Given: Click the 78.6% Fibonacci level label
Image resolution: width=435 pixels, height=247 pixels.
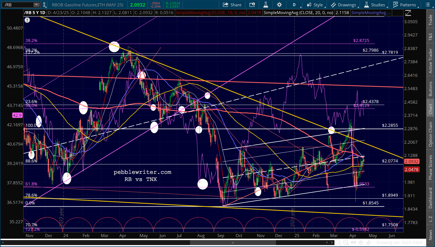Looking at the screenshot, I should pos(31,195).
